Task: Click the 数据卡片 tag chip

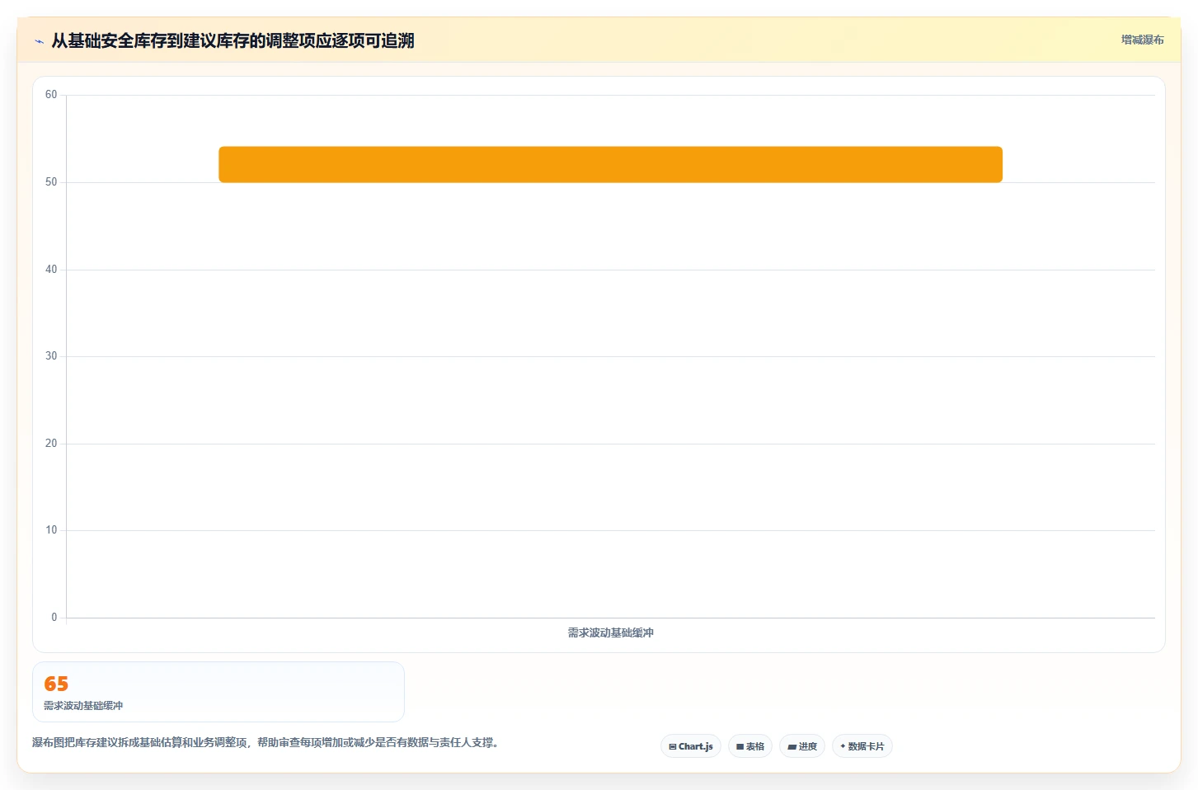Action: click(862, 746)
